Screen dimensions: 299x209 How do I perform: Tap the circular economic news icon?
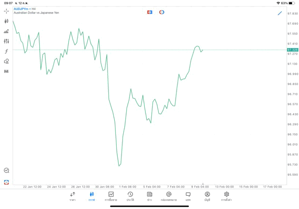coord(162,12)
